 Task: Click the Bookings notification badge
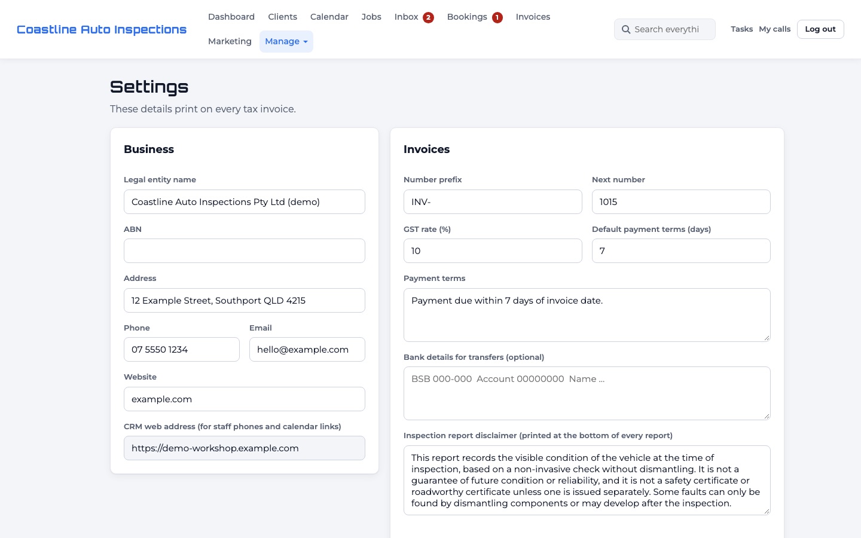497,17
